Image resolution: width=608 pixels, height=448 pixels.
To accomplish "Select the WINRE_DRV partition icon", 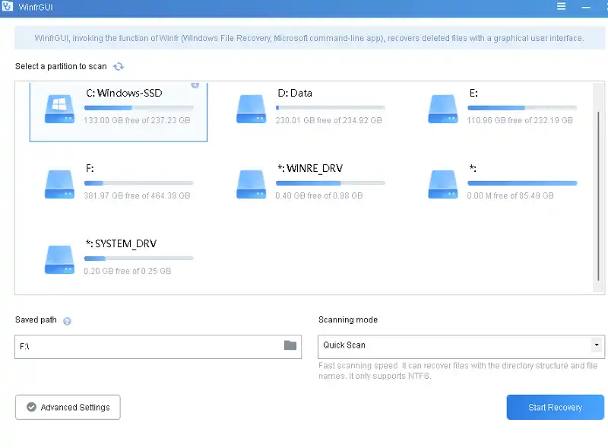I will coord(251,183).
